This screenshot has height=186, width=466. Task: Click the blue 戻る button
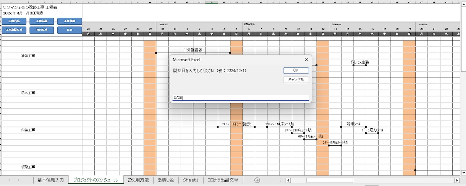[x=70, y=30]
